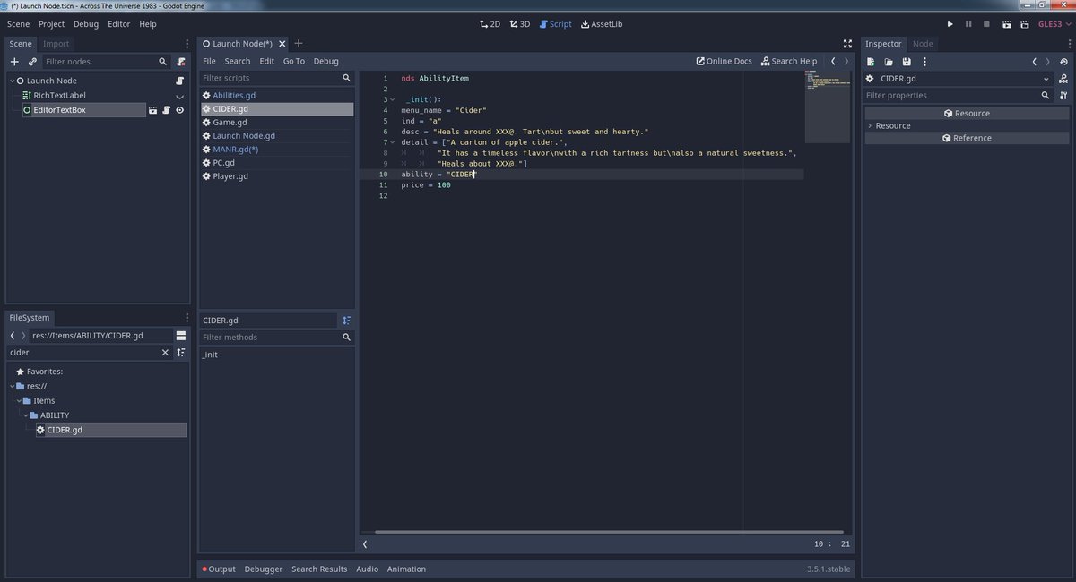1076x582 pixels.
Task: Open Online Docs link
Action: [724, 61]
